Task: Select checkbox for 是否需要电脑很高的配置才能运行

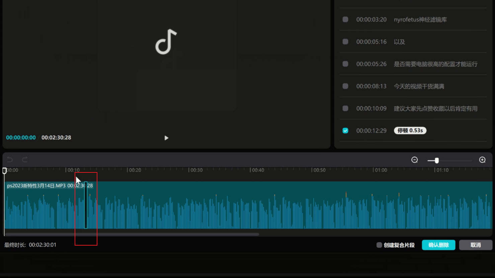Action: [x=345, y=64]
